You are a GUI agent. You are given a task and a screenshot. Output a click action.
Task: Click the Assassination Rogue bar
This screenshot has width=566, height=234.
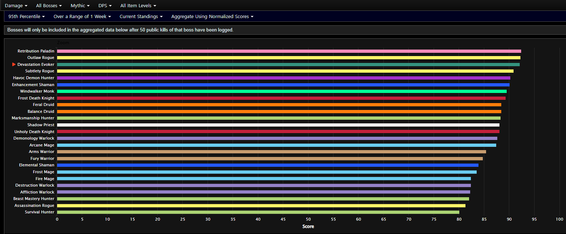click(x=261, y=205)
